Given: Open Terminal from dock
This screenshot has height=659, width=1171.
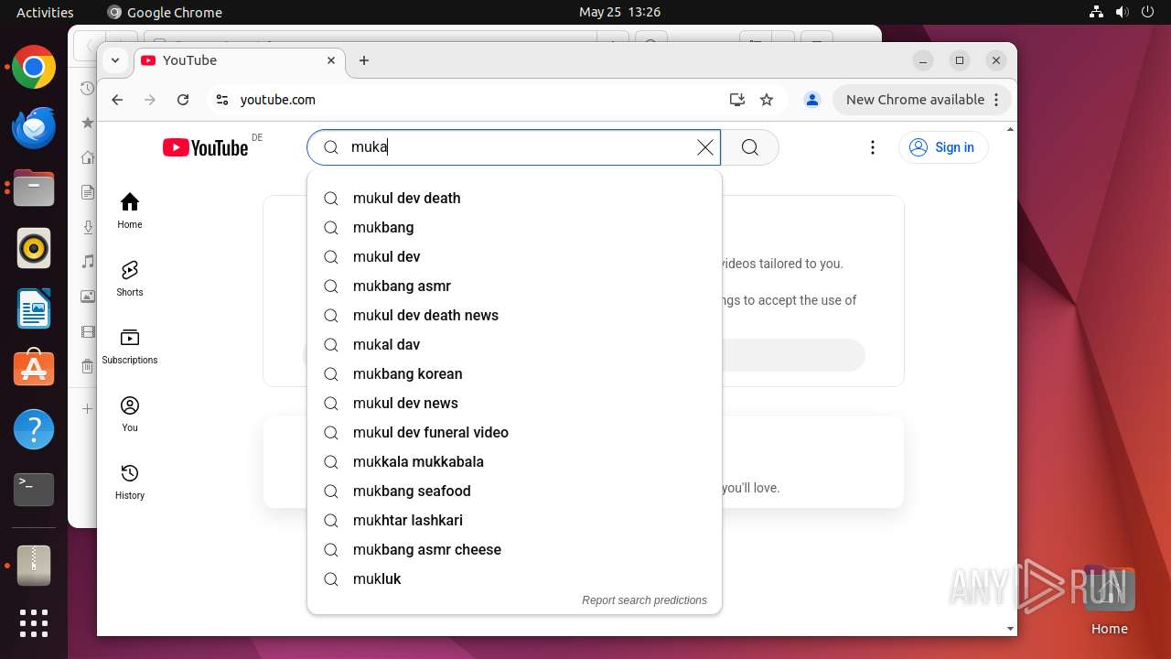Looking at the screenshot, I should pyautogui.click(x=34, y=490).
